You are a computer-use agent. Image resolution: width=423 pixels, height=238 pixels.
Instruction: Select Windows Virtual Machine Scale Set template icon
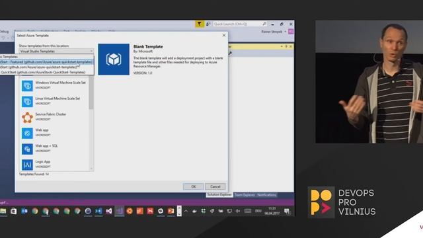[x=27, y=85]
